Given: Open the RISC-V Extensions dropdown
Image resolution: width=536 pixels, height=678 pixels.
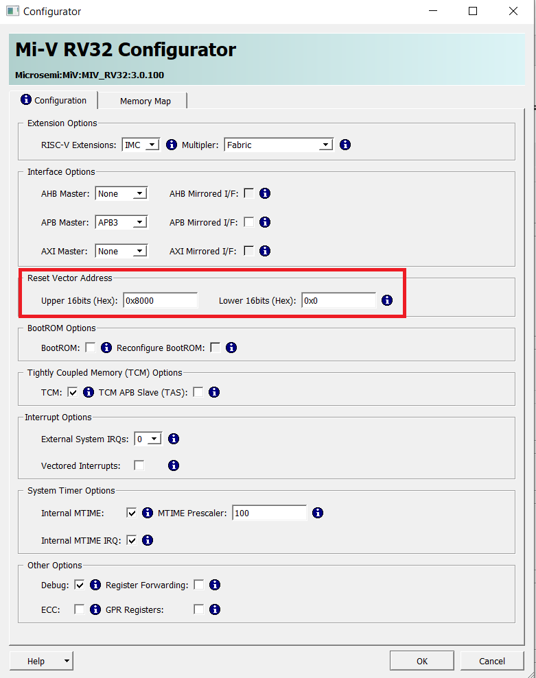Looking at the screenshot, I should click(141, 145).
